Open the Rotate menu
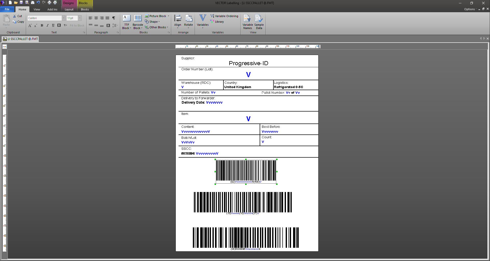Image resolution: width=490 pixels, height=261 pixels. (189, 22)
